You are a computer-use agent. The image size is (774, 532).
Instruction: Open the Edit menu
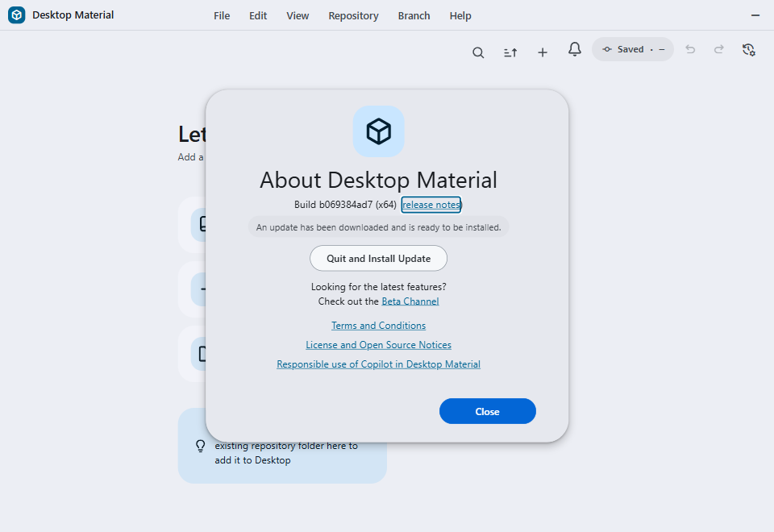tap(258, 16)
